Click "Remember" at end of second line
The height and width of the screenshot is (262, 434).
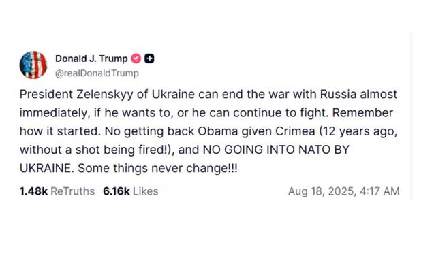coord(362,113)
